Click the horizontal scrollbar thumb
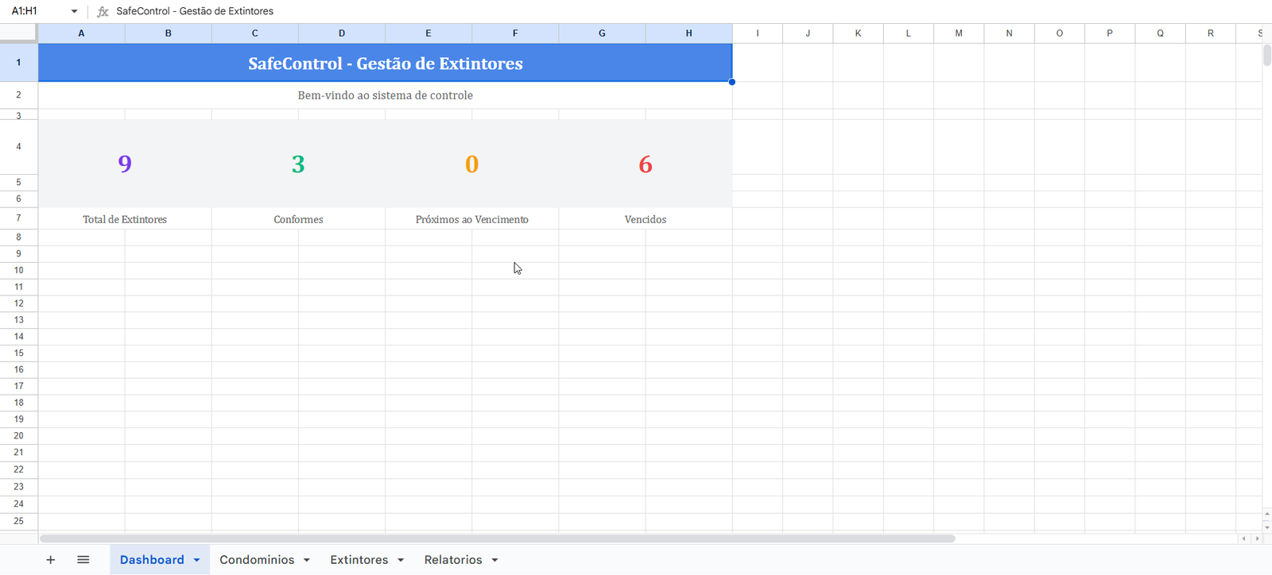The height and width of the screenshot is (575, 1272). pyautogui.click(x=497, y=538)
